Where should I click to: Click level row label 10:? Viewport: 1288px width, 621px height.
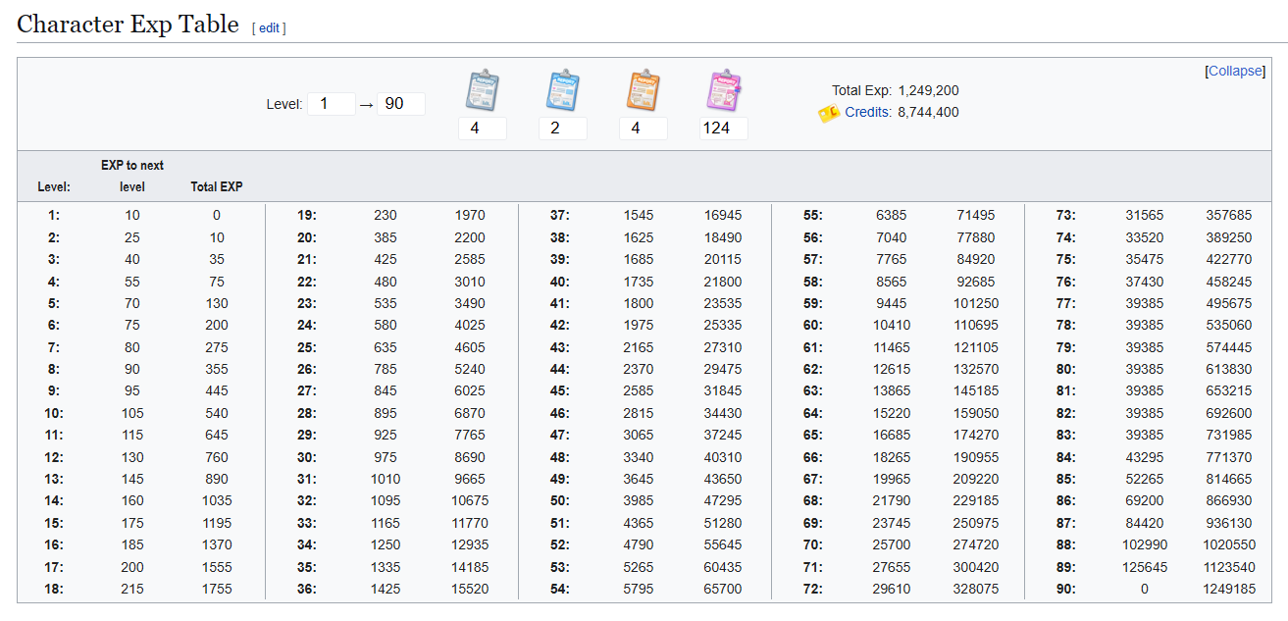click(54, 413)
